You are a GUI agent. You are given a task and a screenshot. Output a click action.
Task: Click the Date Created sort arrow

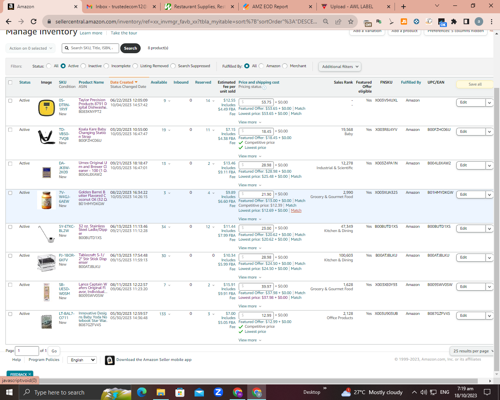[x=136, y=82]
